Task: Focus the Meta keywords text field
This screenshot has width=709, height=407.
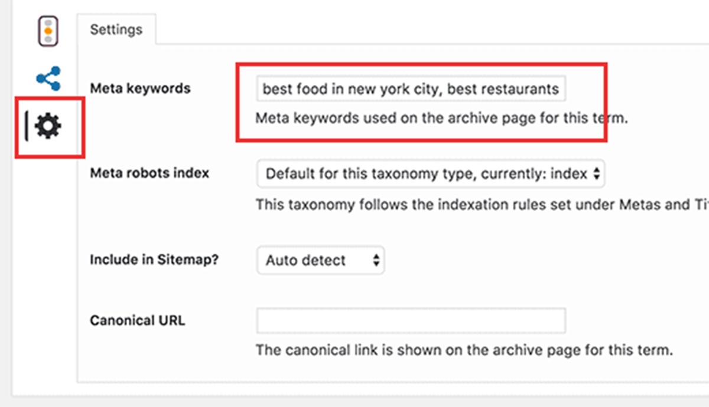Action: coord(411,89)
